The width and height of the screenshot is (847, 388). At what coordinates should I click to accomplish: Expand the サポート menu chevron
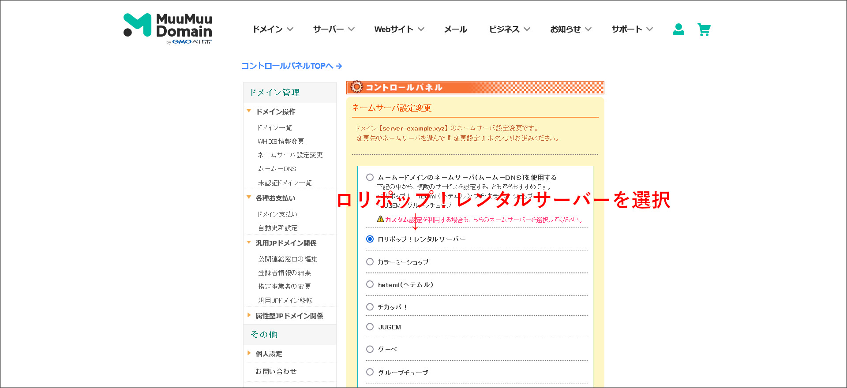(649, 29)
